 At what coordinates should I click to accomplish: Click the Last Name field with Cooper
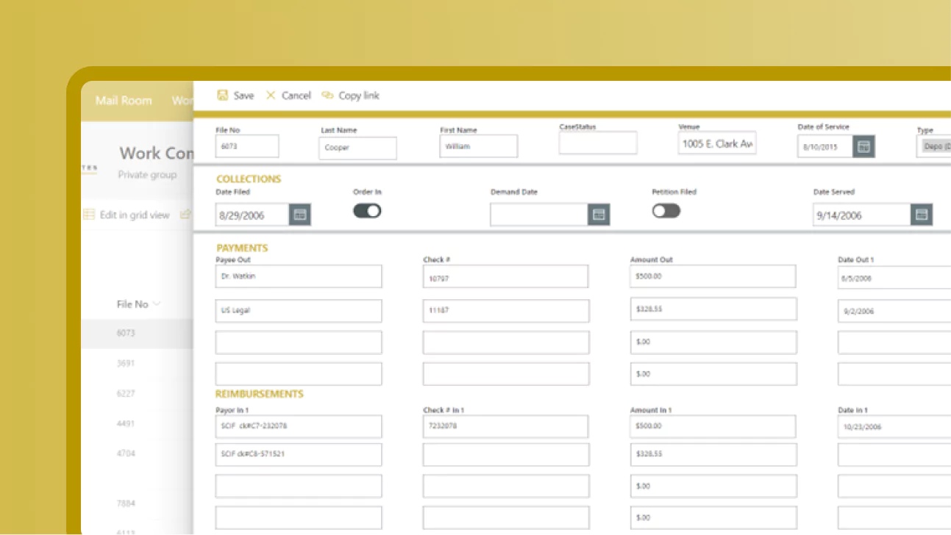pos(359,148)
